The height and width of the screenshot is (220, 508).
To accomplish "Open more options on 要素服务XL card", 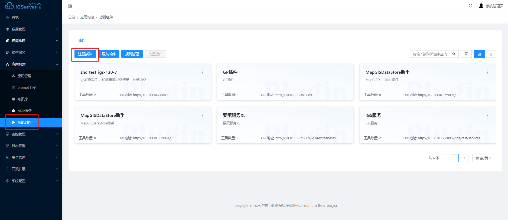I will 345,116.
